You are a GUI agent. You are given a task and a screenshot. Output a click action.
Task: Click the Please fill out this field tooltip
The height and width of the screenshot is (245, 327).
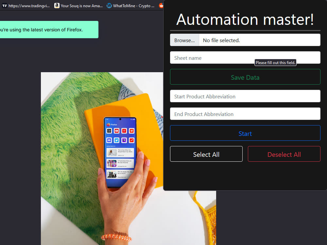(275, 62)
